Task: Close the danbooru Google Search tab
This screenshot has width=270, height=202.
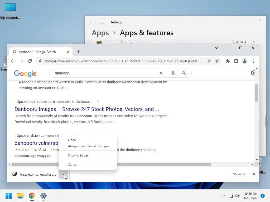Action: [68, 52]
